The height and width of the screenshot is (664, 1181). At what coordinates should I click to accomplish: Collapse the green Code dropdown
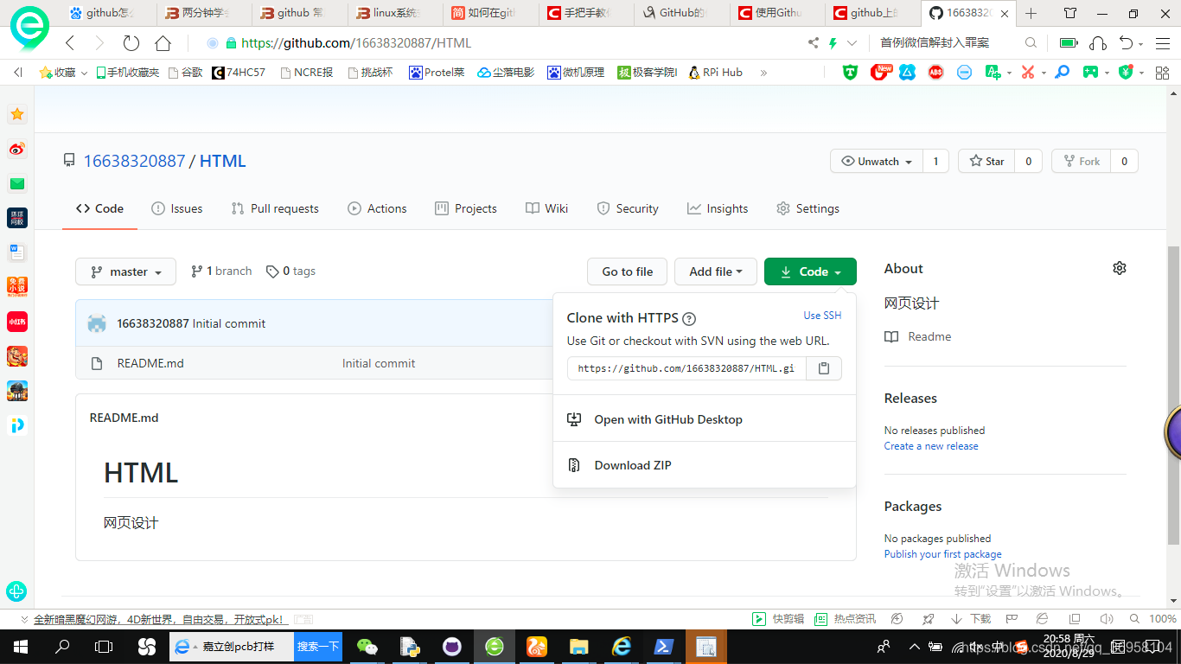pyautogui.click(x=810, y=271)
